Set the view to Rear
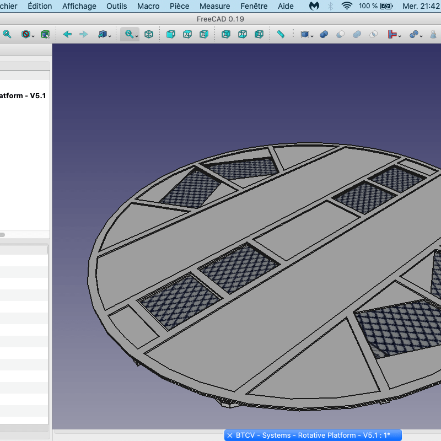 coord(226,34)
